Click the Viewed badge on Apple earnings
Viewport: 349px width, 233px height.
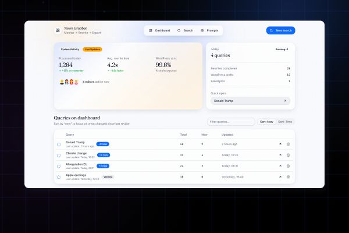pos(108,177)
